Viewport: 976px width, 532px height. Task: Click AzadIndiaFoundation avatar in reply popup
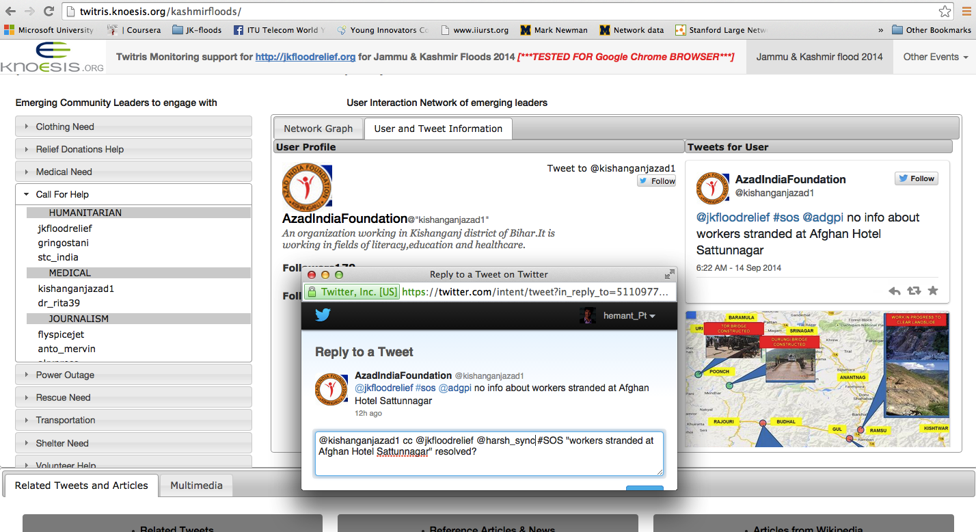[331, 389]
